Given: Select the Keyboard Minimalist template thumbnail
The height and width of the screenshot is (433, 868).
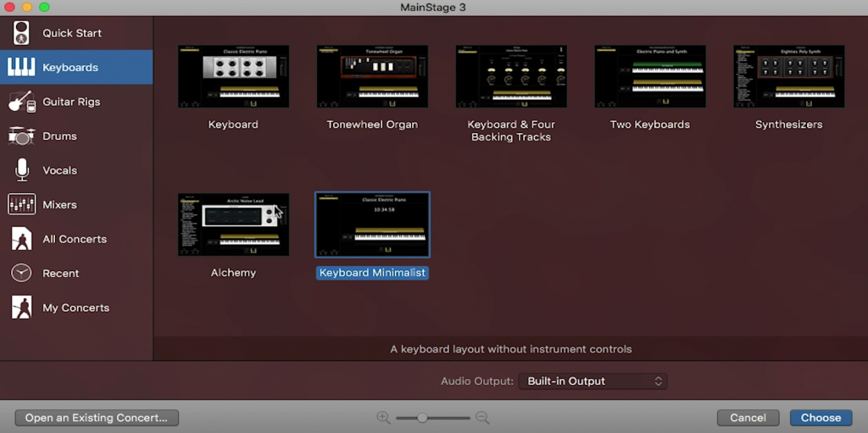Looking at the screenshot, I should click(x=372, y=225).
